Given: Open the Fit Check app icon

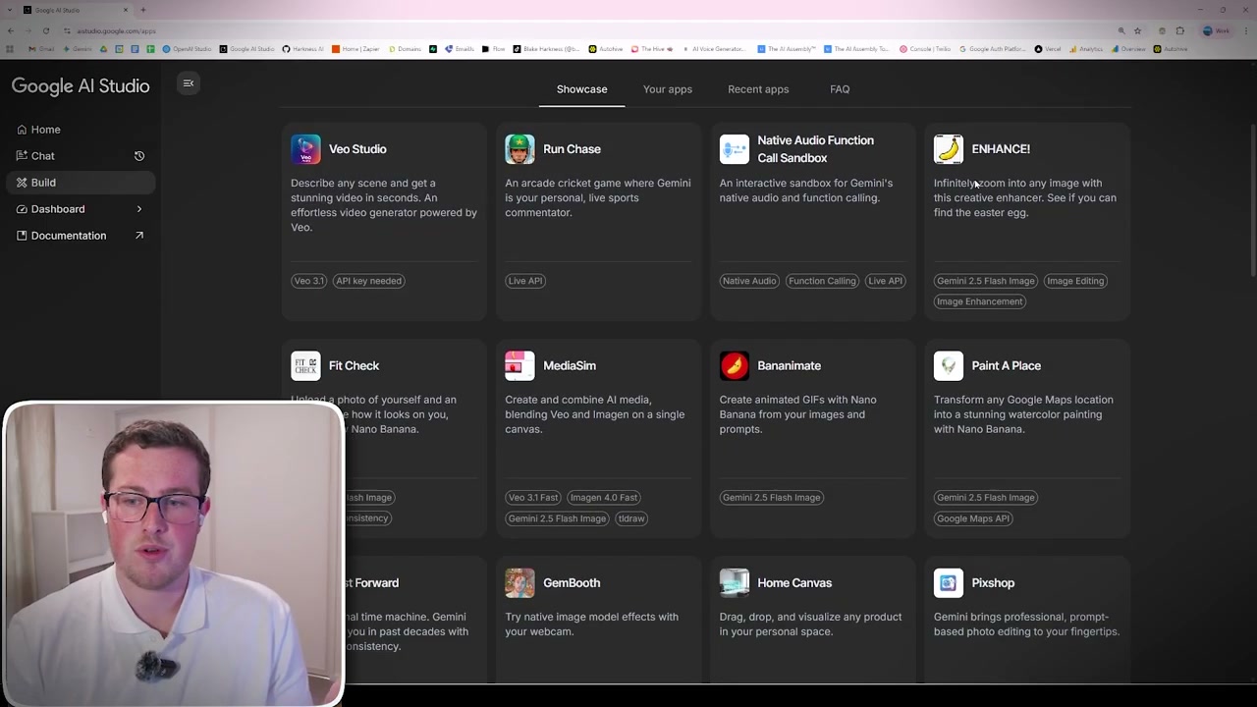Looking at the screenshot, I should (305, 365).
